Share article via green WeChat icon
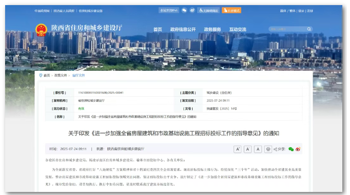 coord(291,149)
